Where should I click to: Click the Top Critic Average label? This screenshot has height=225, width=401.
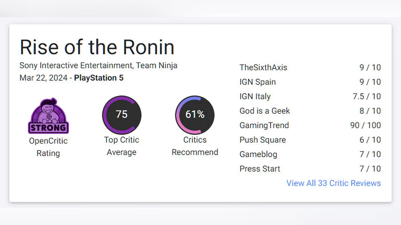122,146
